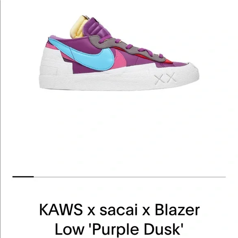Tap the XX logo on the midsole
Screen dimensions: 238x238
click(x=165, y=78)
